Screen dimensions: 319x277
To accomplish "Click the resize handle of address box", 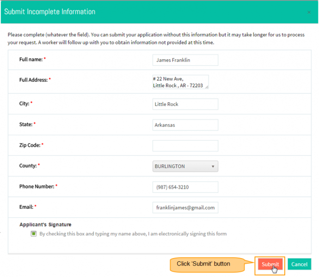I will [x=207, y=87].
